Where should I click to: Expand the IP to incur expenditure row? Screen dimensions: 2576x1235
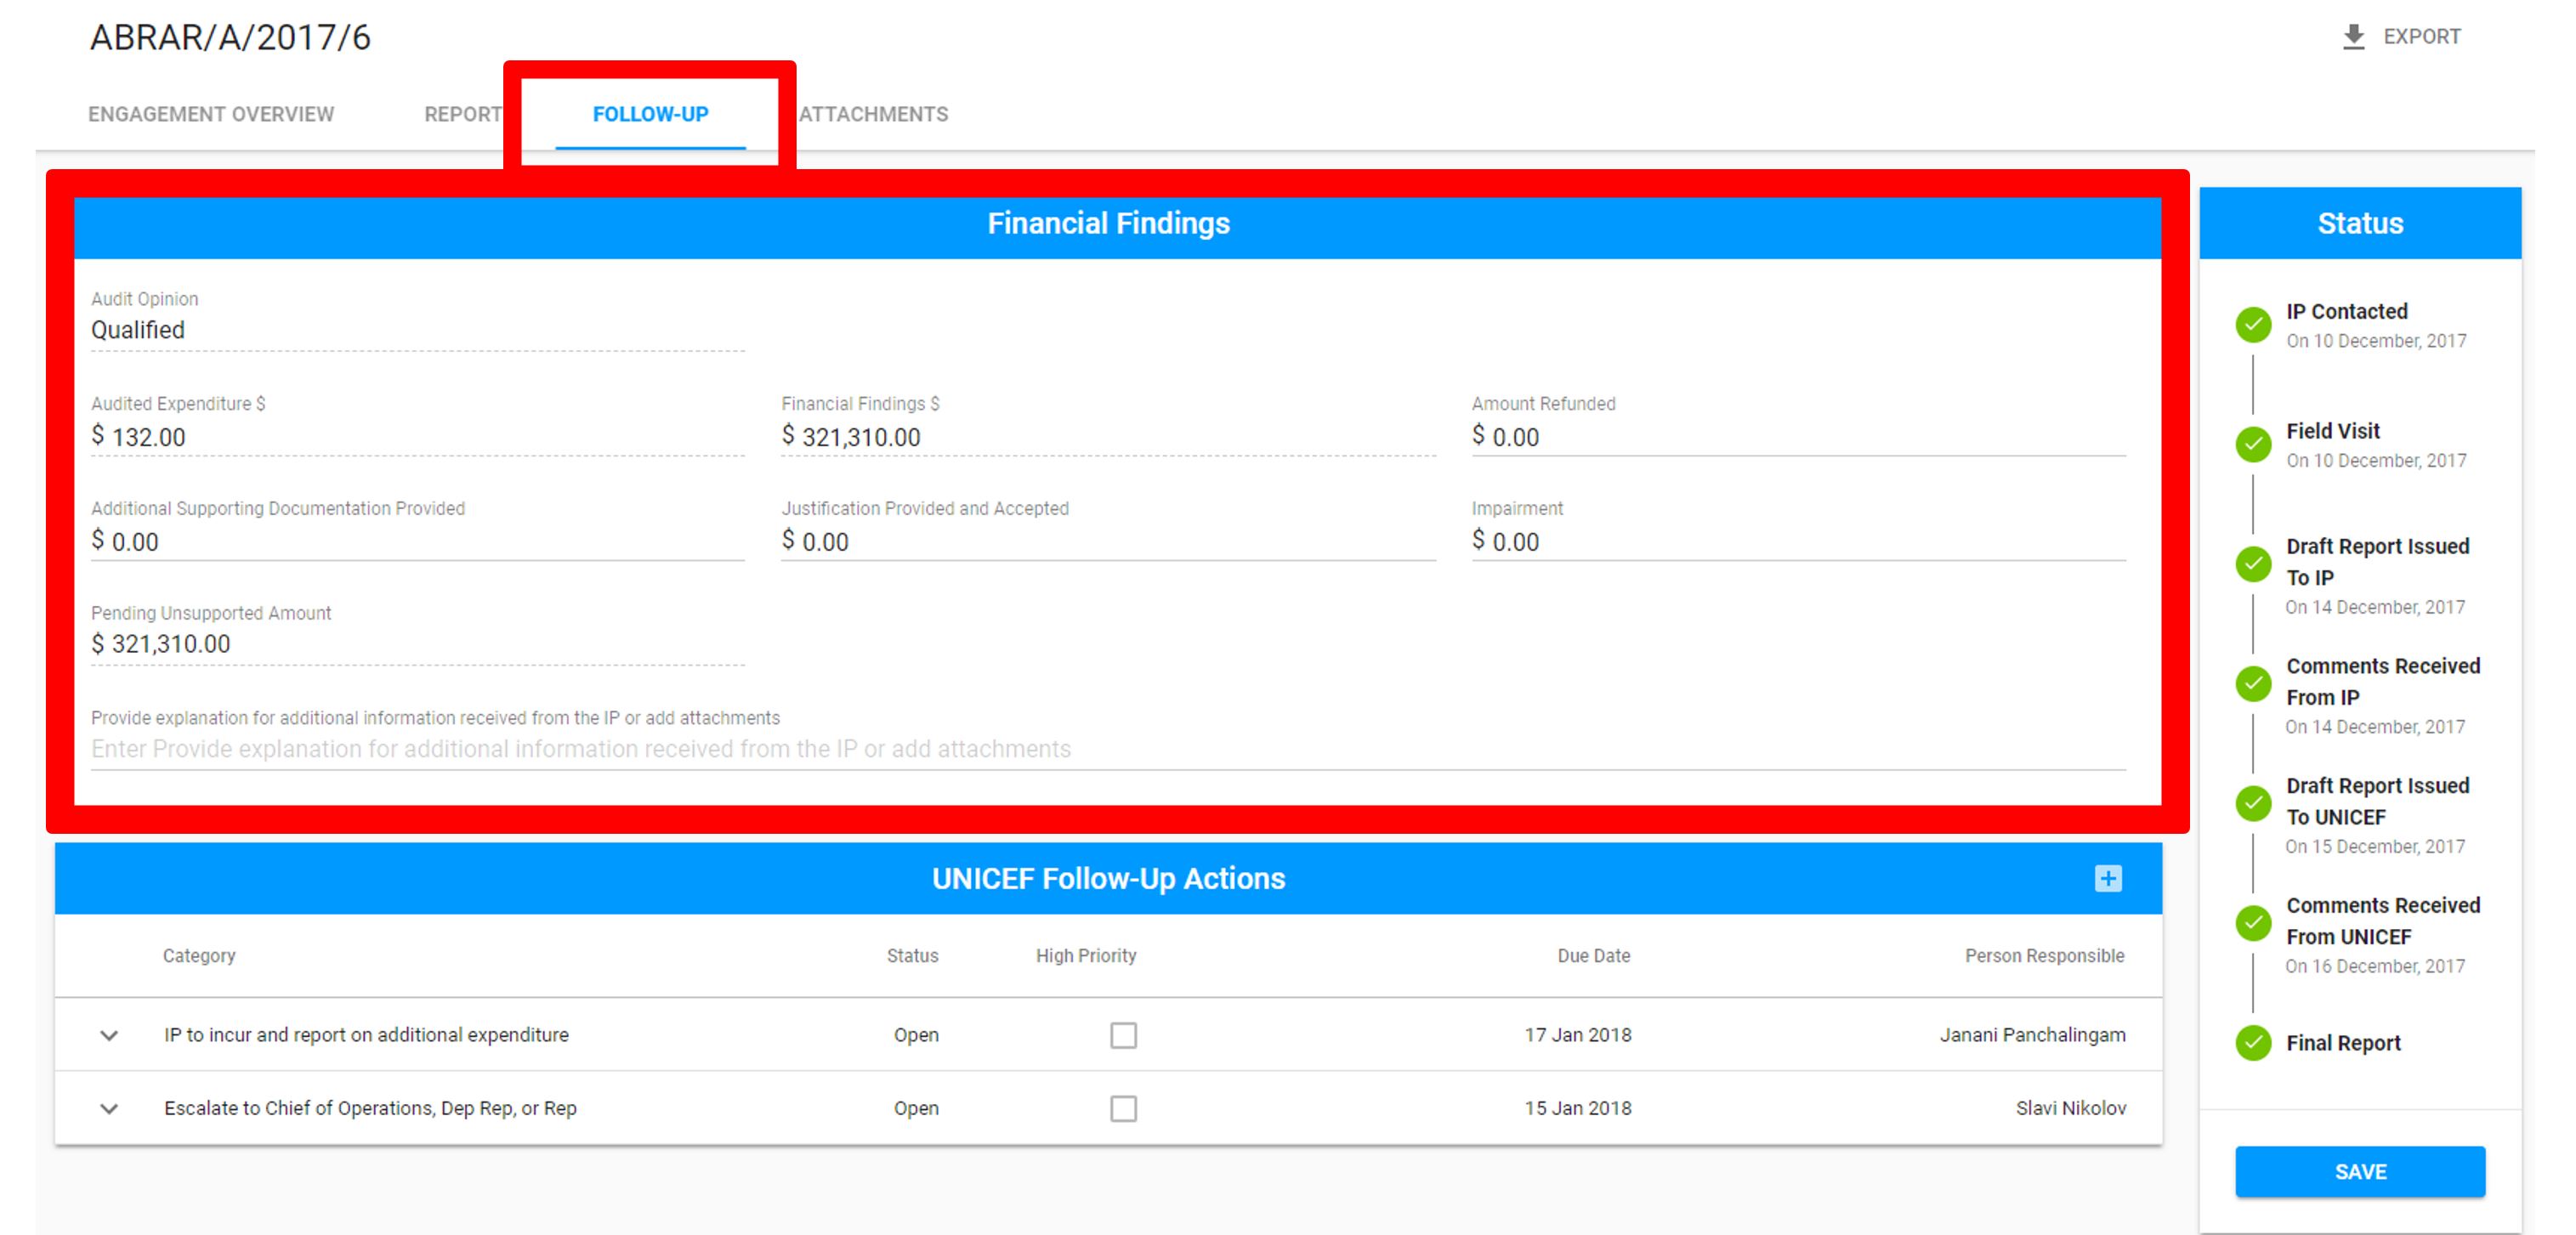pos(110,1035)
